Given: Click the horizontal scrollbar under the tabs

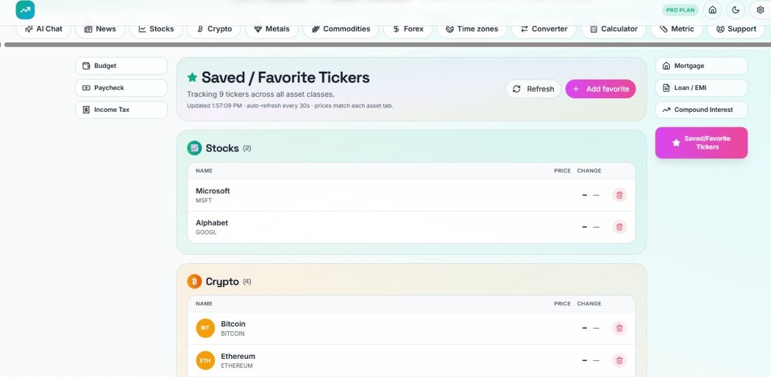Looking at the screenshot, I should click(x=385, y=45).
